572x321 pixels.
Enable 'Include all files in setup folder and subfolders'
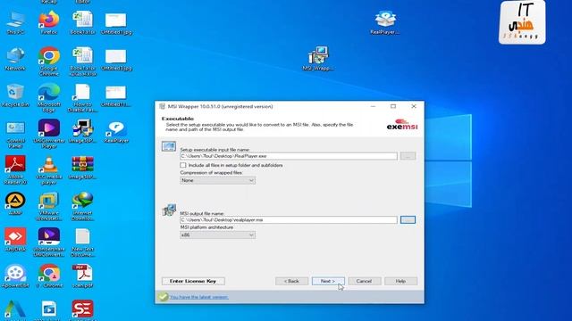coord(182,165)
